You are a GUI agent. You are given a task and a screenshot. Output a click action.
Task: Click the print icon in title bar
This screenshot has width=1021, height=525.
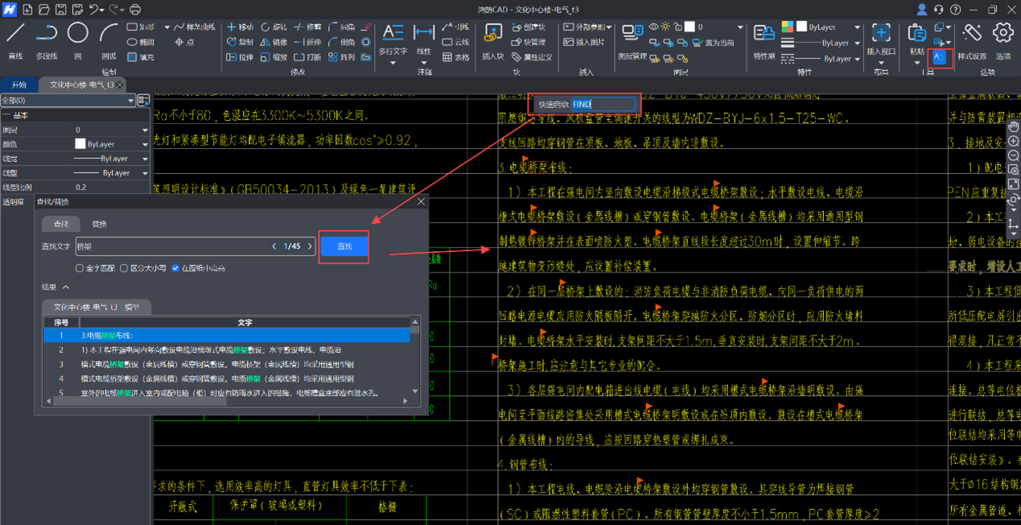(x=135, y=10)
